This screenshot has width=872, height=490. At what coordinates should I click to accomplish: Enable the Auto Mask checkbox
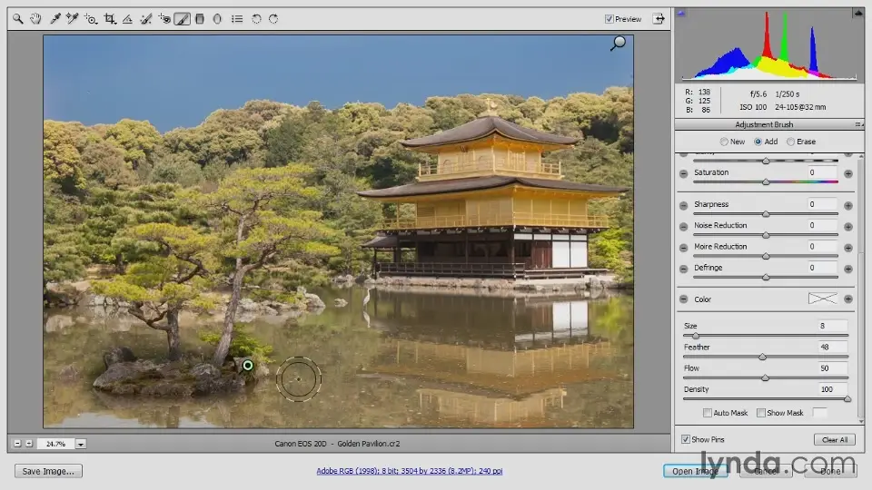708,413
